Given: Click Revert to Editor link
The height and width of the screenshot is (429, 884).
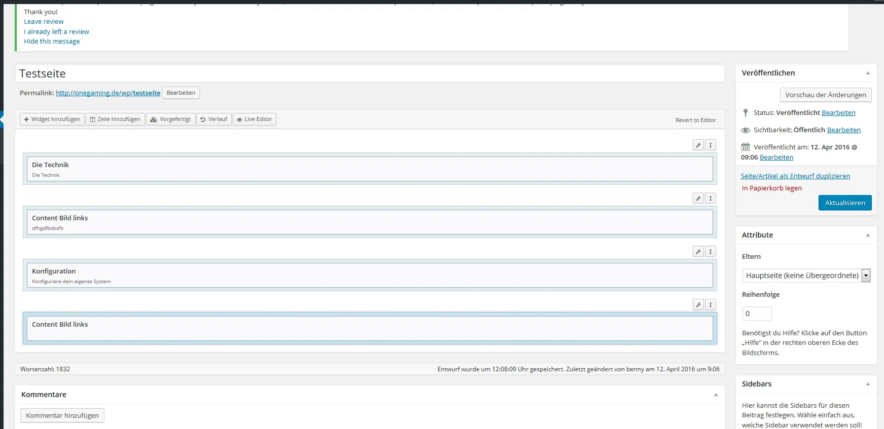Looking at the screenshot, I should [x=696, y=120].
